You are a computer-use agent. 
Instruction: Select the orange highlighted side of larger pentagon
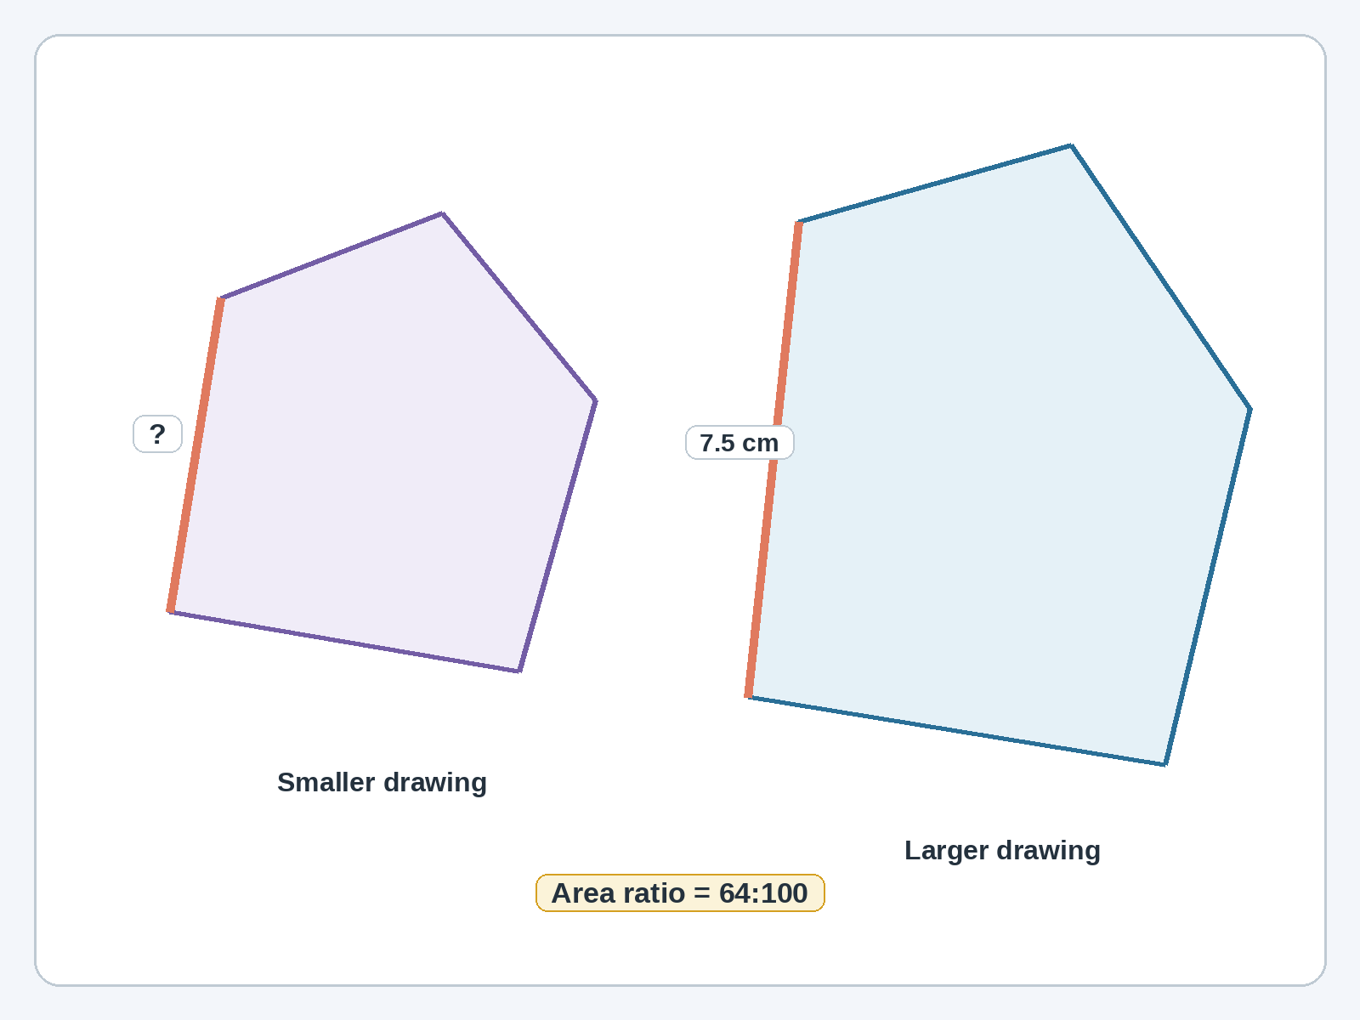tap(773, 459)
